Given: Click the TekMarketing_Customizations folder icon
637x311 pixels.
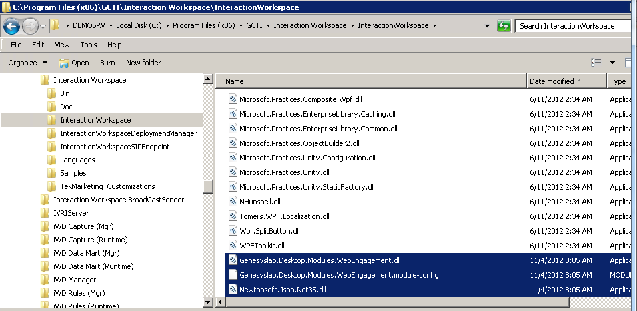Looking at the screenshot, I should [x=51, y=186].
